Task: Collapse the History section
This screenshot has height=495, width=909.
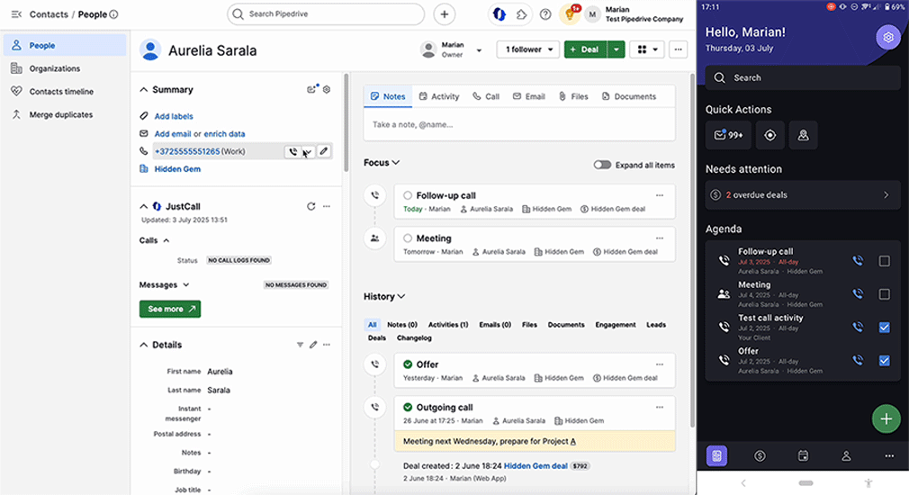Action: coord(401,297)
